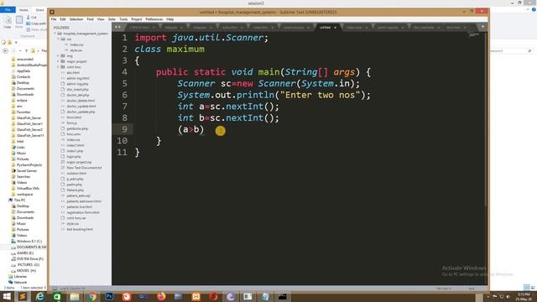Viewport: 537px width, 302px height.
Task: Open Sublime Text from the taskbar
Action: 23,296
